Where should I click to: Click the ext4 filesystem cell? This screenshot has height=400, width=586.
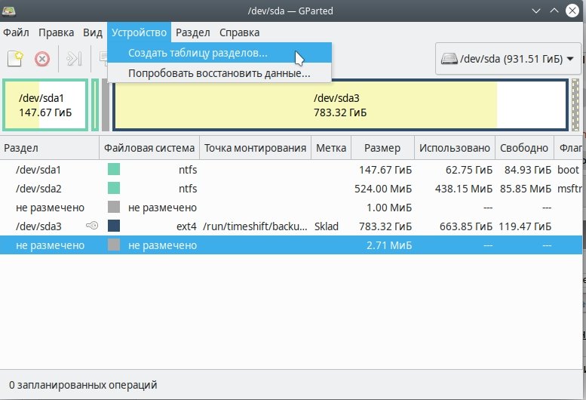click(186, 226)
